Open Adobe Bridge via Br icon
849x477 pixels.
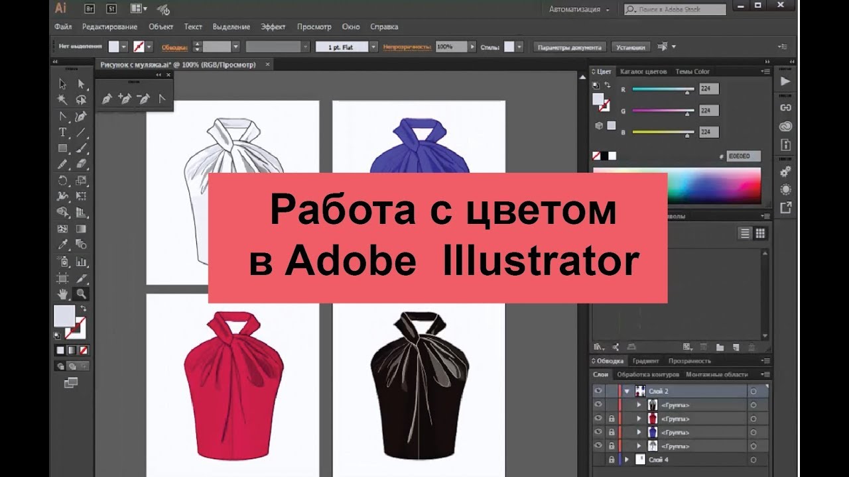click(90, 9)
